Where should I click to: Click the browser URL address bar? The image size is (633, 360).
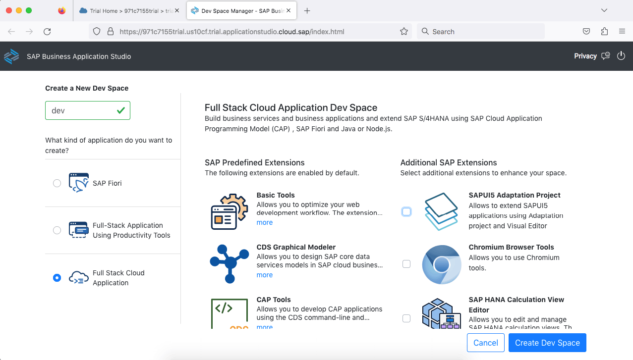tap(250, 32)
